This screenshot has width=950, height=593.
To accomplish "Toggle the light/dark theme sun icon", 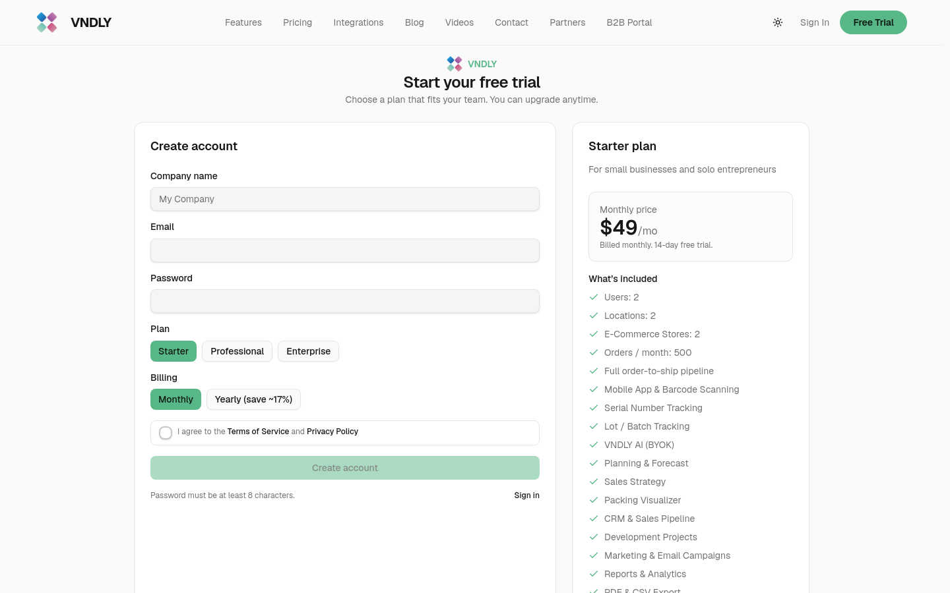I will pyautogui.click(x=778, y=22).
